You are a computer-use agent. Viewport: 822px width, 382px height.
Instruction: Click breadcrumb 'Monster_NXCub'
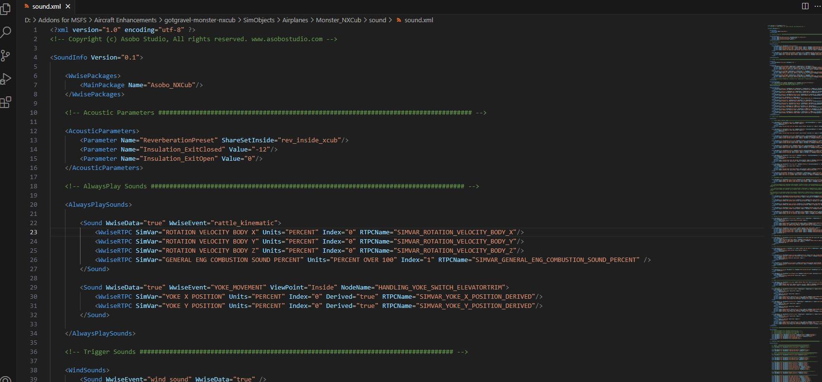pyautogui.click(x=338, y=20)
